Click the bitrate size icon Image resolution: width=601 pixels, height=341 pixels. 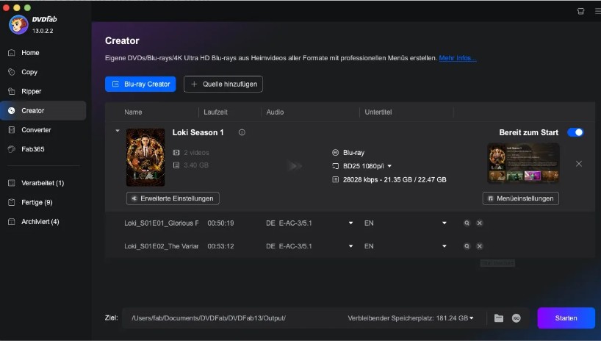pyautogui.click(x=335, y=179)
